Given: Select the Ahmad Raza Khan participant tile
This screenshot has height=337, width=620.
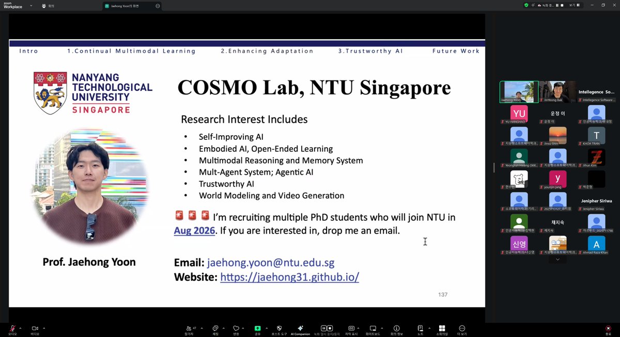Looking at the screenshot, I should (596, 244).
